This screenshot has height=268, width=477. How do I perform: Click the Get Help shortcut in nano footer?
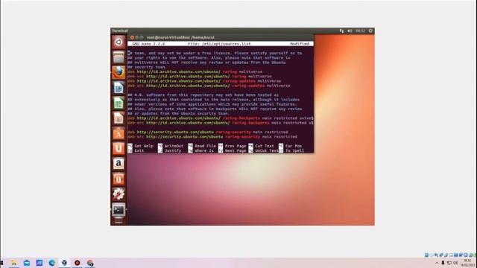tap(141, 146)
